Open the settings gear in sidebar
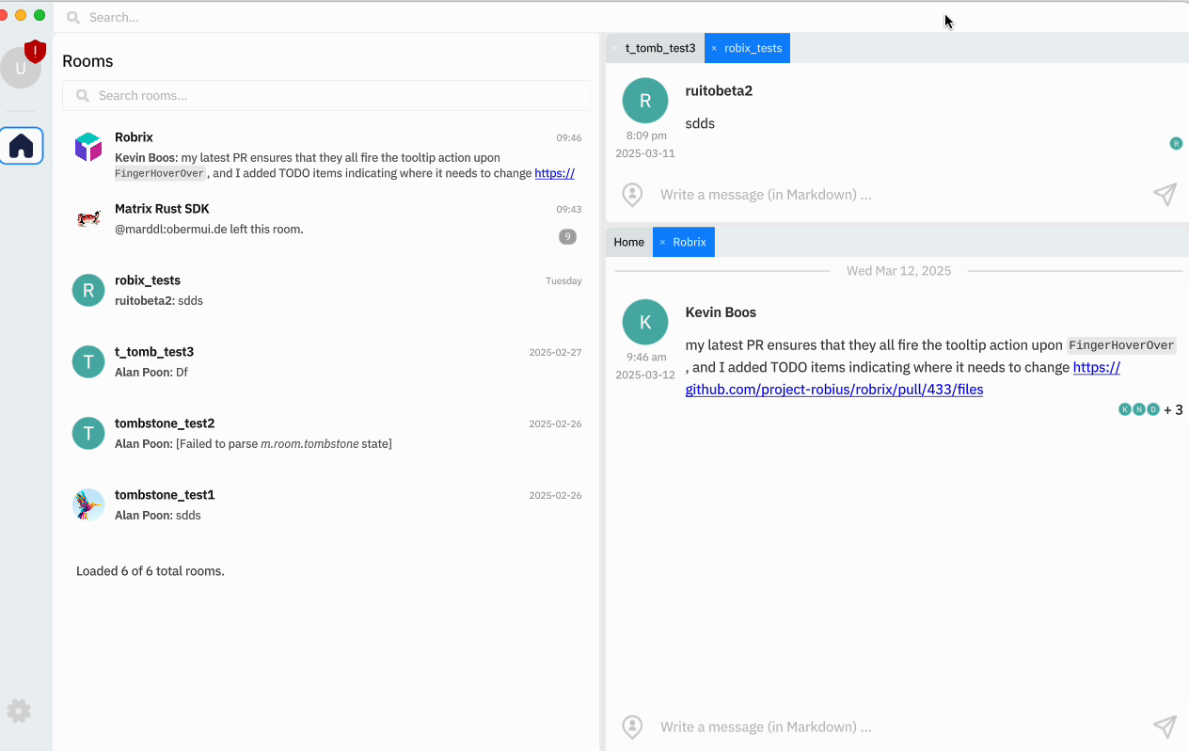Image resolution: width=1189 pixels, height=751 pixels. (19, 711)
